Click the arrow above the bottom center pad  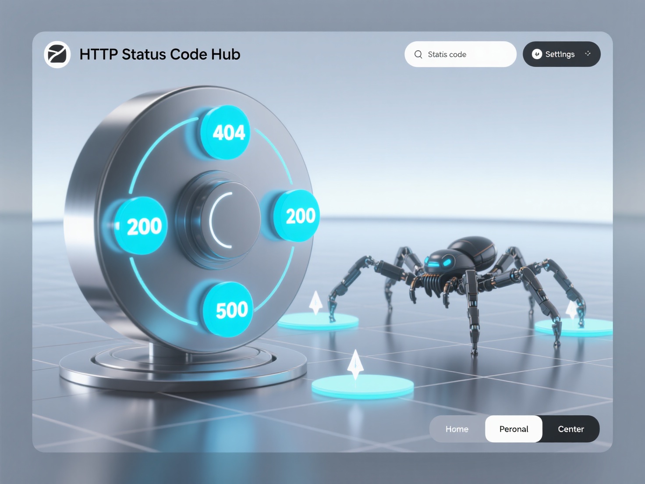(x=355, y=363)
